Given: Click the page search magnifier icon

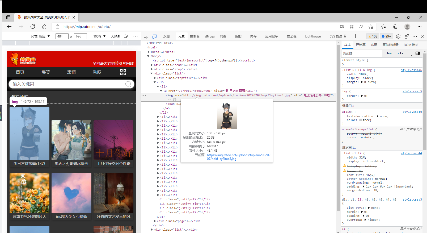Looking at the screenshot, I should (x=128, y=84).
